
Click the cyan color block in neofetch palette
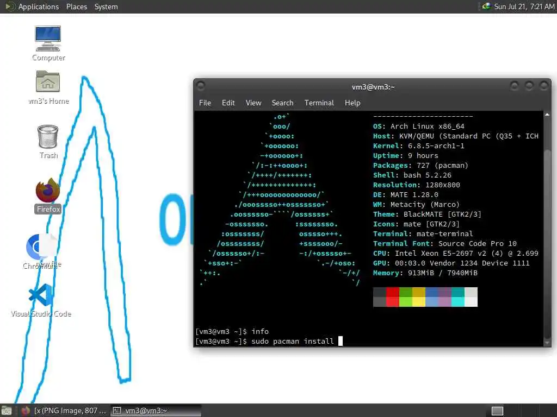click(457, 297)
